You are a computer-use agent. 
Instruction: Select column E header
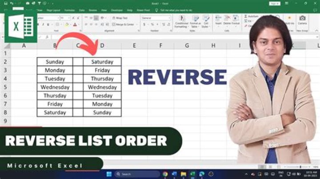click(x=134, y=46)
